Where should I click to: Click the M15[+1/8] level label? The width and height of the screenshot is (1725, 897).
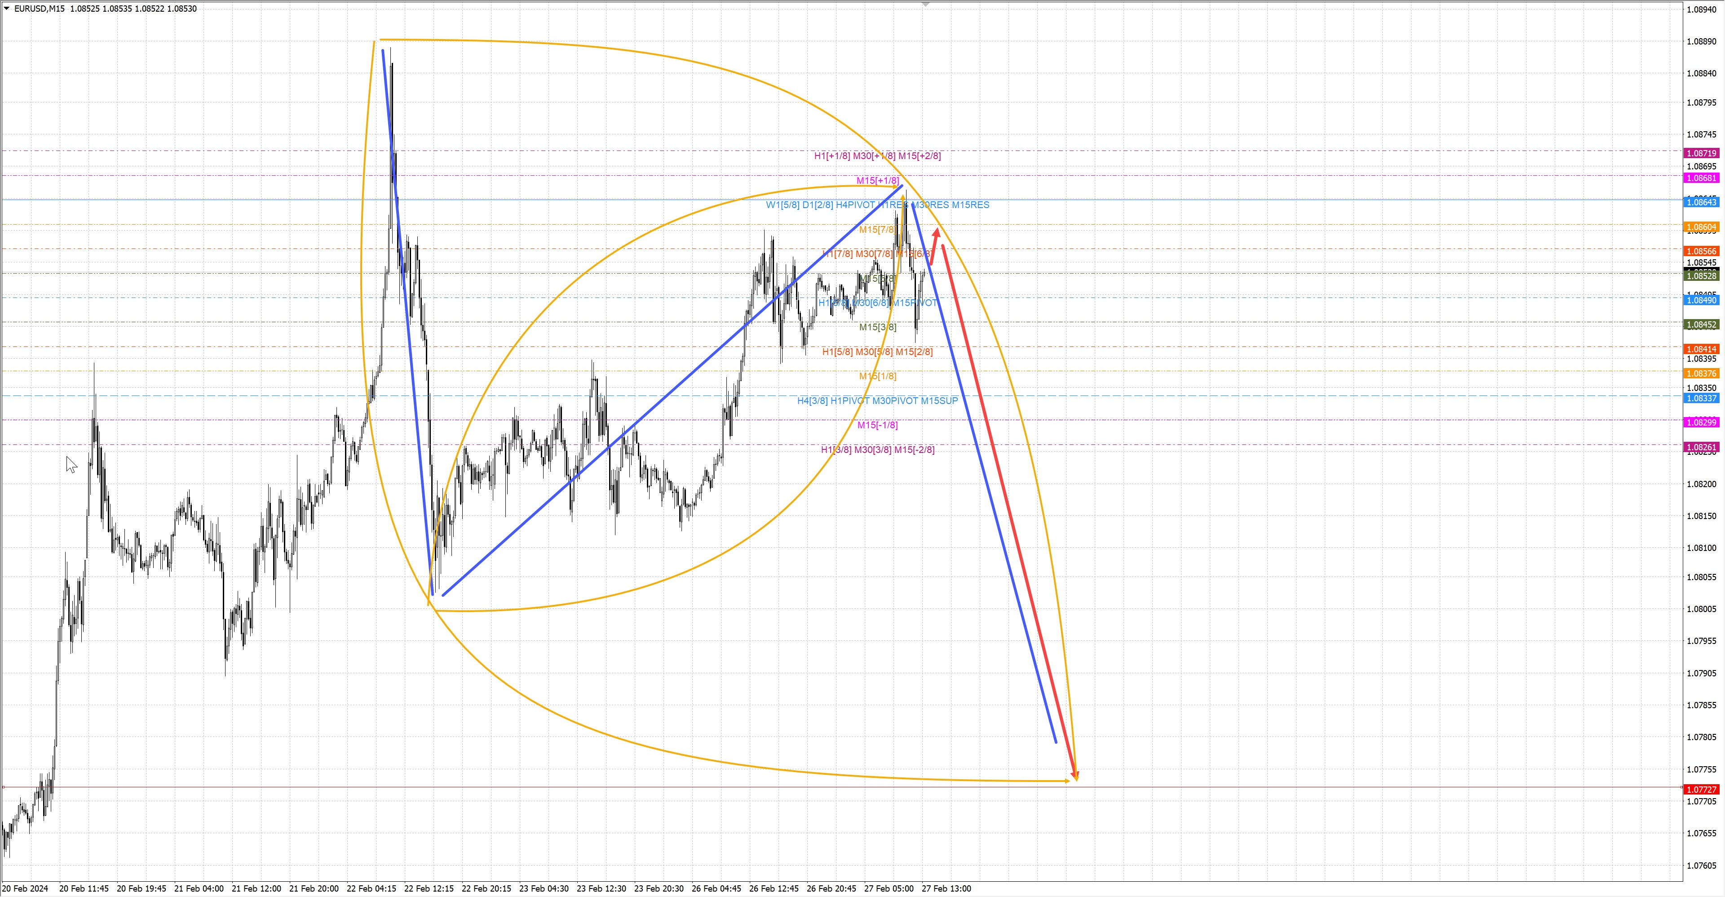[877, 181]
